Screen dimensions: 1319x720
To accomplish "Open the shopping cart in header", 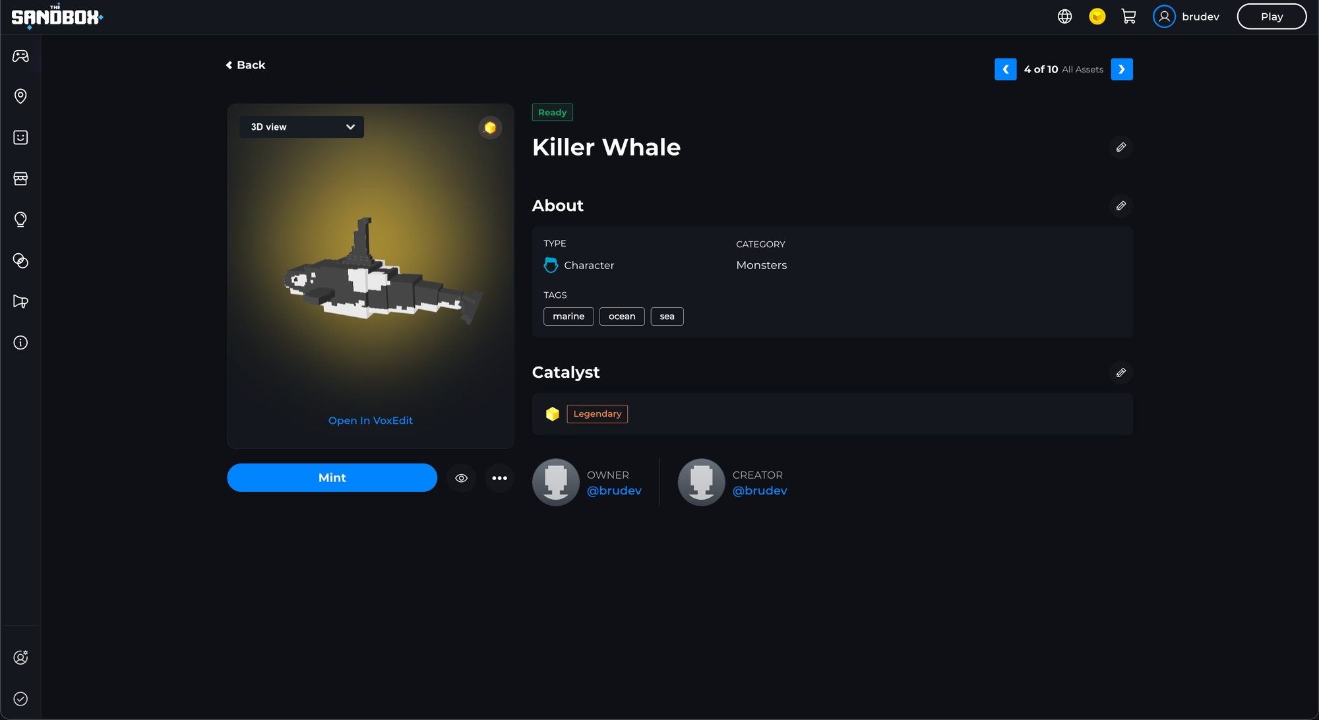I will [x=1128, y=16].
